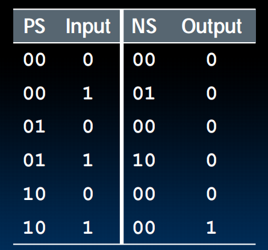The width and height of the screenshot is (268, 250).
Task: Select NS value 00 in last row
Action: pos(144,228)
